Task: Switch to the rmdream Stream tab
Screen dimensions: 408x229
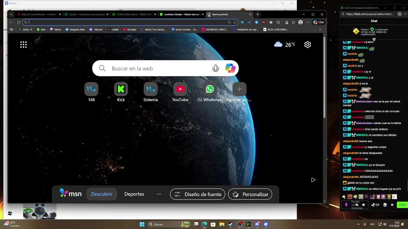Action: [x=181, y=14]
